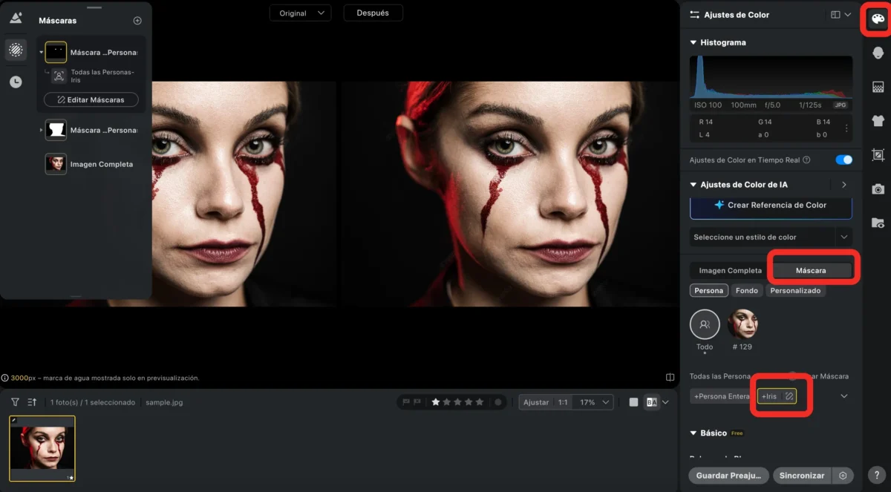This screenshot has height=492, width=891.
Task: Expand the second Máscara ...Personas tree item
Action: coord(41,131)
